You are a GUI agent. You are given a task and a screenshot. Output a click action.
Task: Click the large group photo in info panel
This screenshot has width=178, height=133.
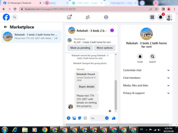coord(146,34)
